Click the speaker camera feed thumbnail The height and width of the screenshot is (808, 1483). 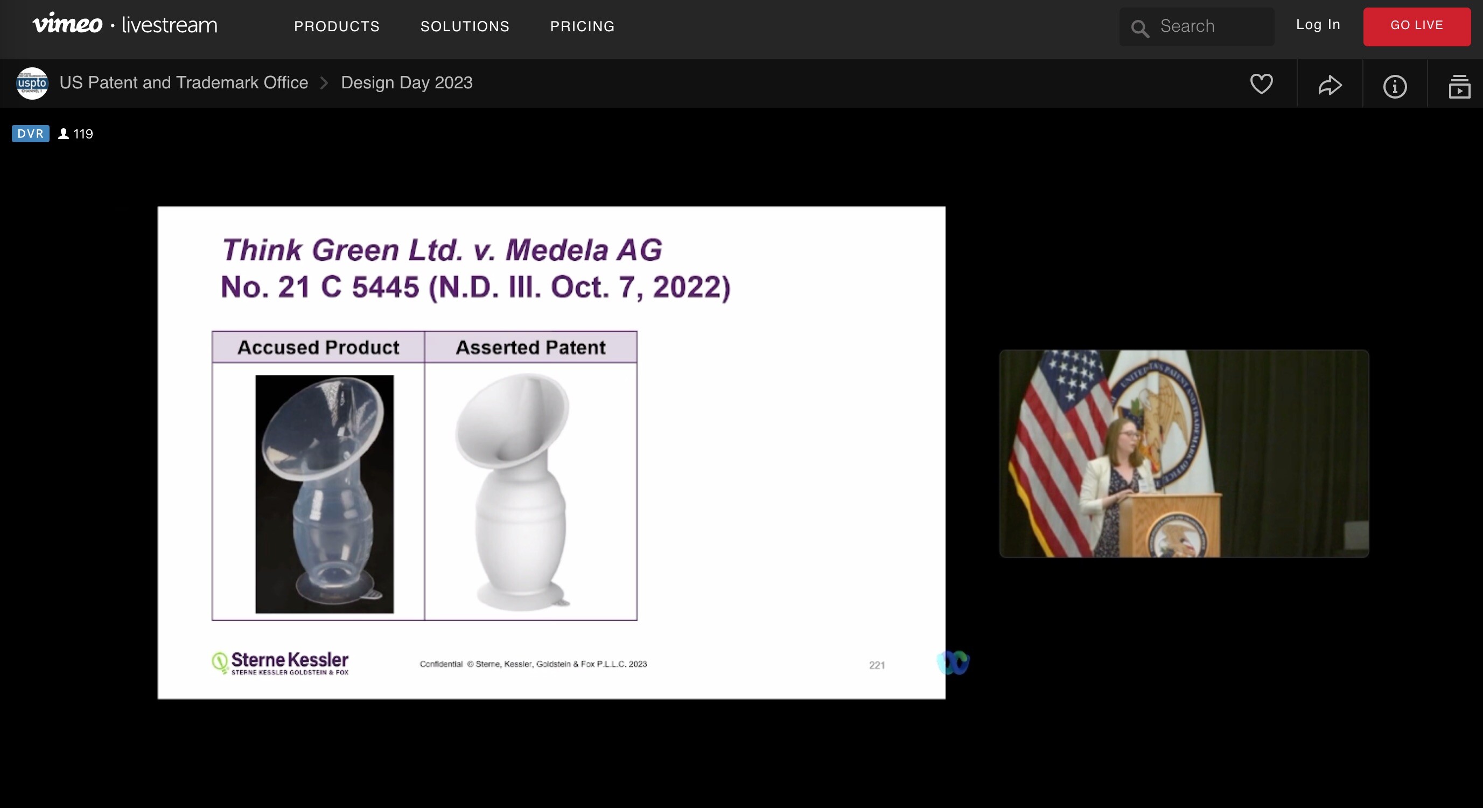pyautogui.click(x=1184, y=453)
